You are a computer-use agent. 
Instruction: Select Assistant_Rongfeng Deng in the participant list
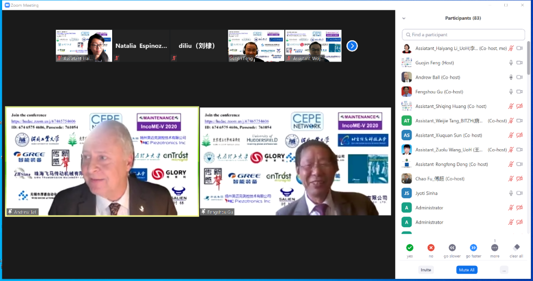pyautogui.click(x=443, y=164)
